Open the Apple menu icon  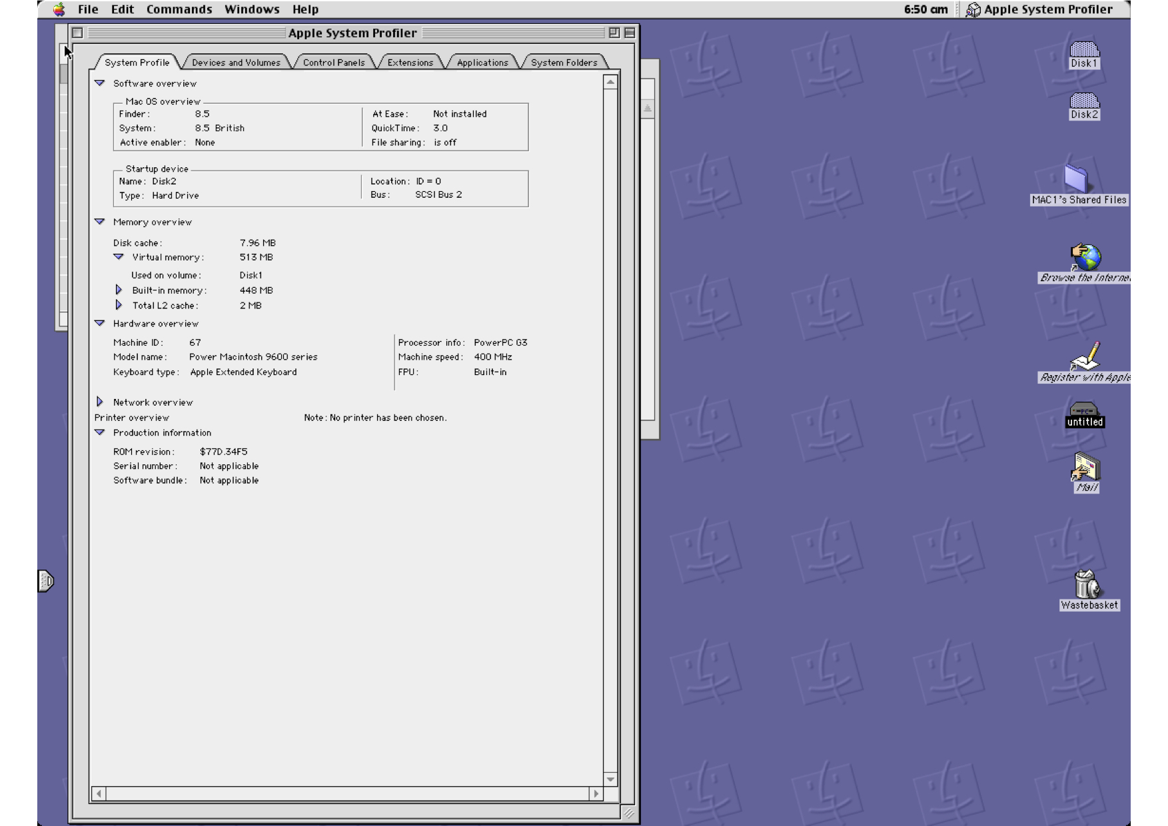59,9
